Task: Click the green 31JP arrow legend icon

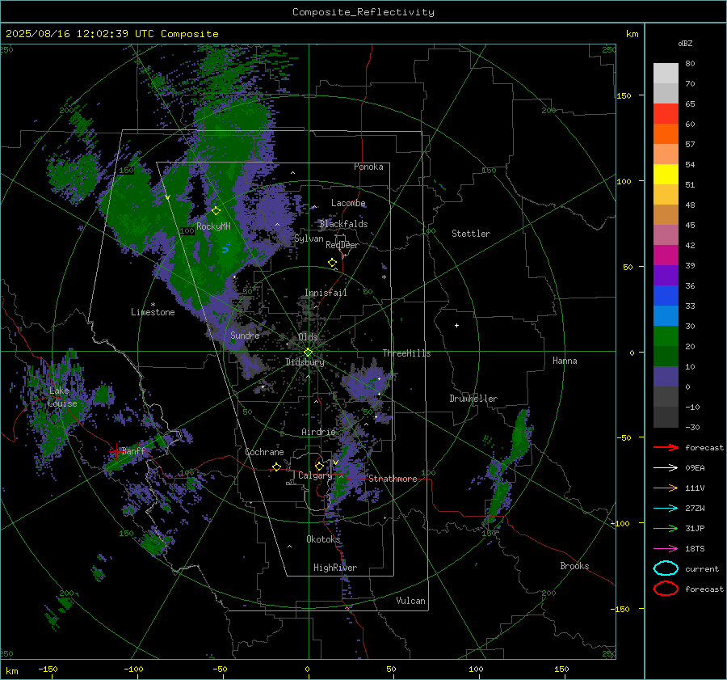Action: (666, 528)
